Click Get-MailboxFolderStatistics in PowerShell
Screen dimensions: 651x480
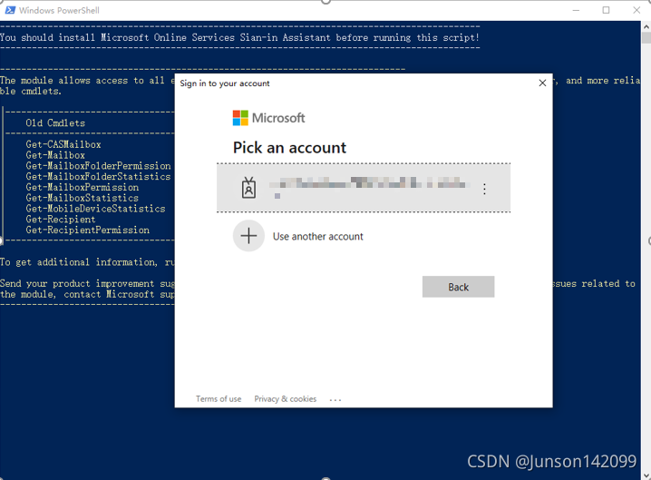(98, 177)
